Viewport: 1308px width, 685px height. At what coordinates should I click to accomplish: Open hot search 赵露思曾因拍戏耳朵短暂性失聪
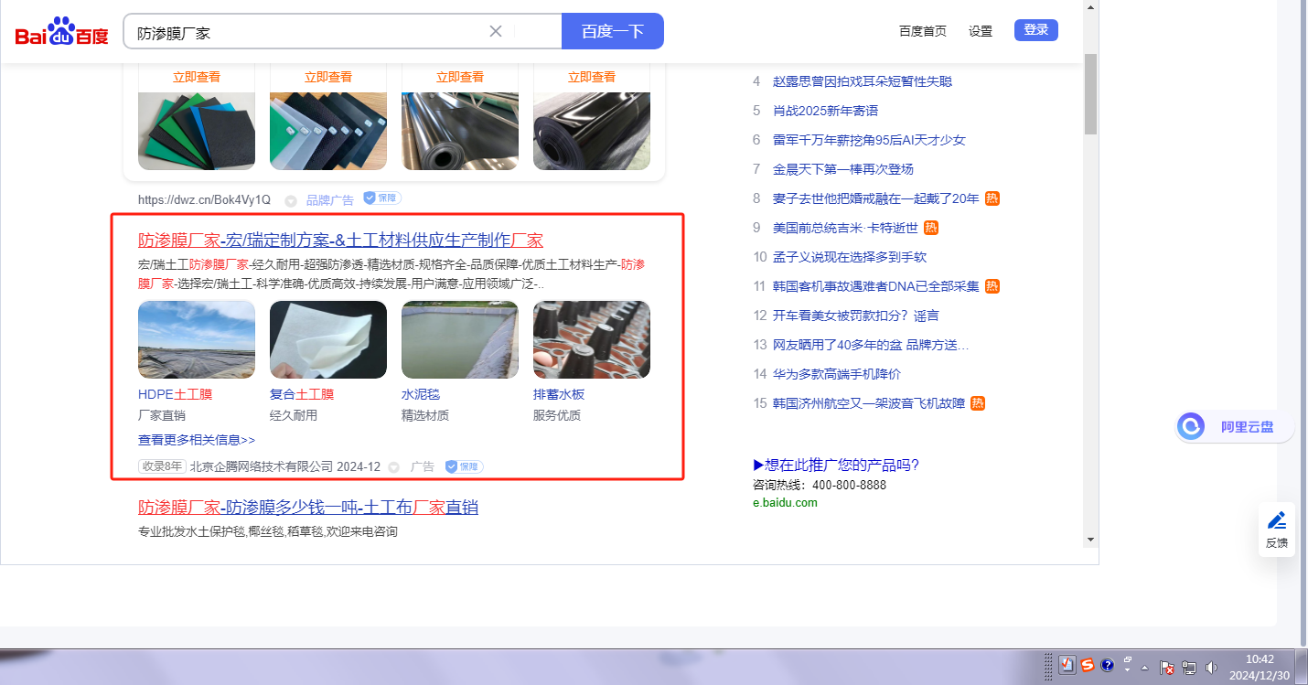863,81
